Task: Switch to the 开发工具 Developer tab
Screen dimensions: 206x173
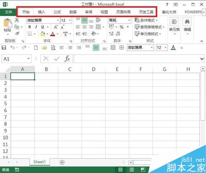Action: point(146,12)
